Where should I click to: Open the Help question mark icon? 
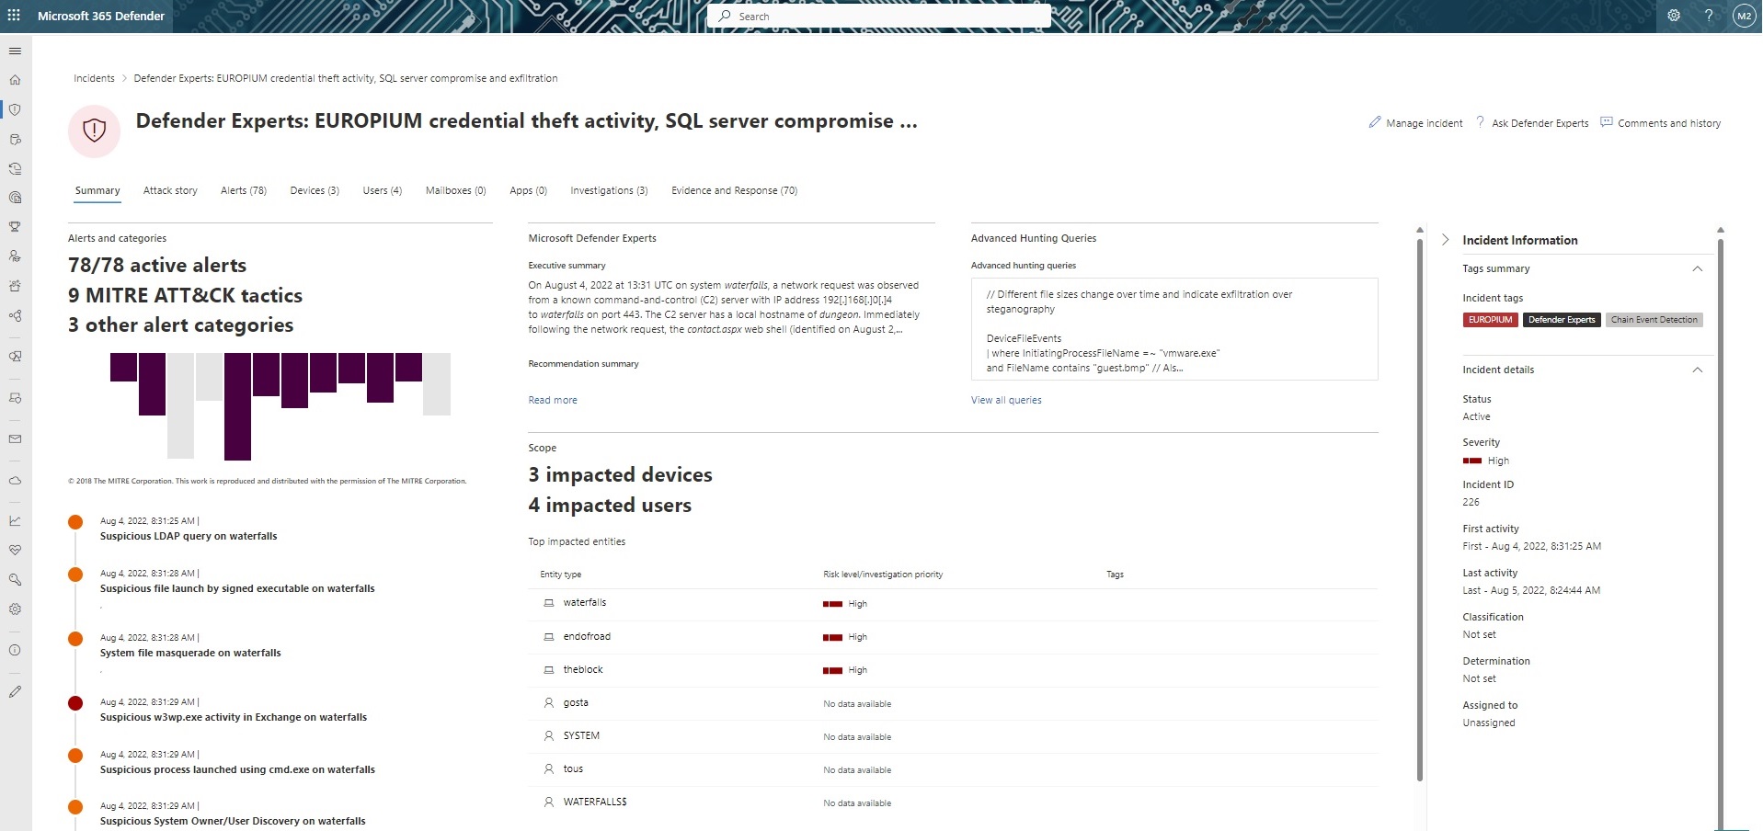(x=1709, y=16)
